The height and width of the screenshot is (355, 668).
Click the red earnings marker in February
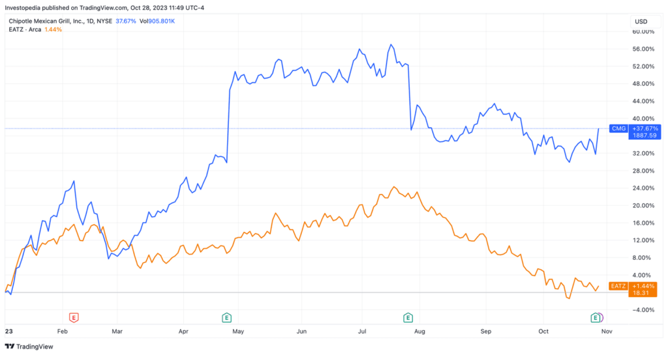point(74,318)
